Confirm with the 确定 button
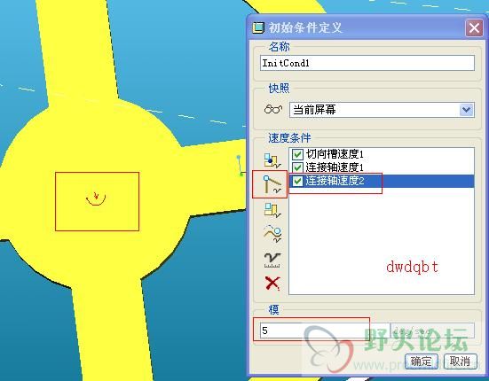The height and width of the screenshot is (381, 489). [x=422, y=362]
